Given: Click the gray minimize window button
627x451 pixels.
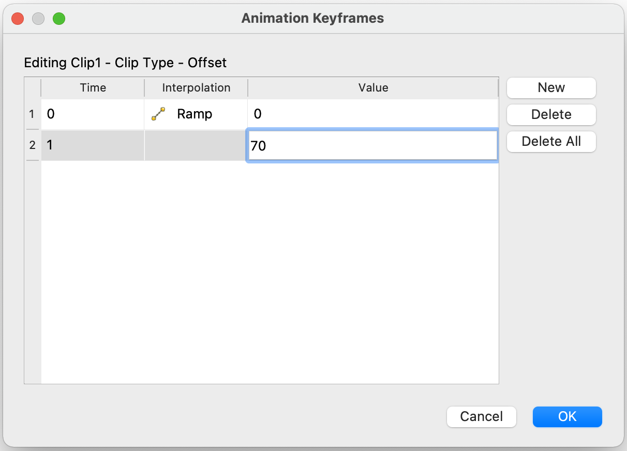Looking at the screenshot, I should coord(38,19).
